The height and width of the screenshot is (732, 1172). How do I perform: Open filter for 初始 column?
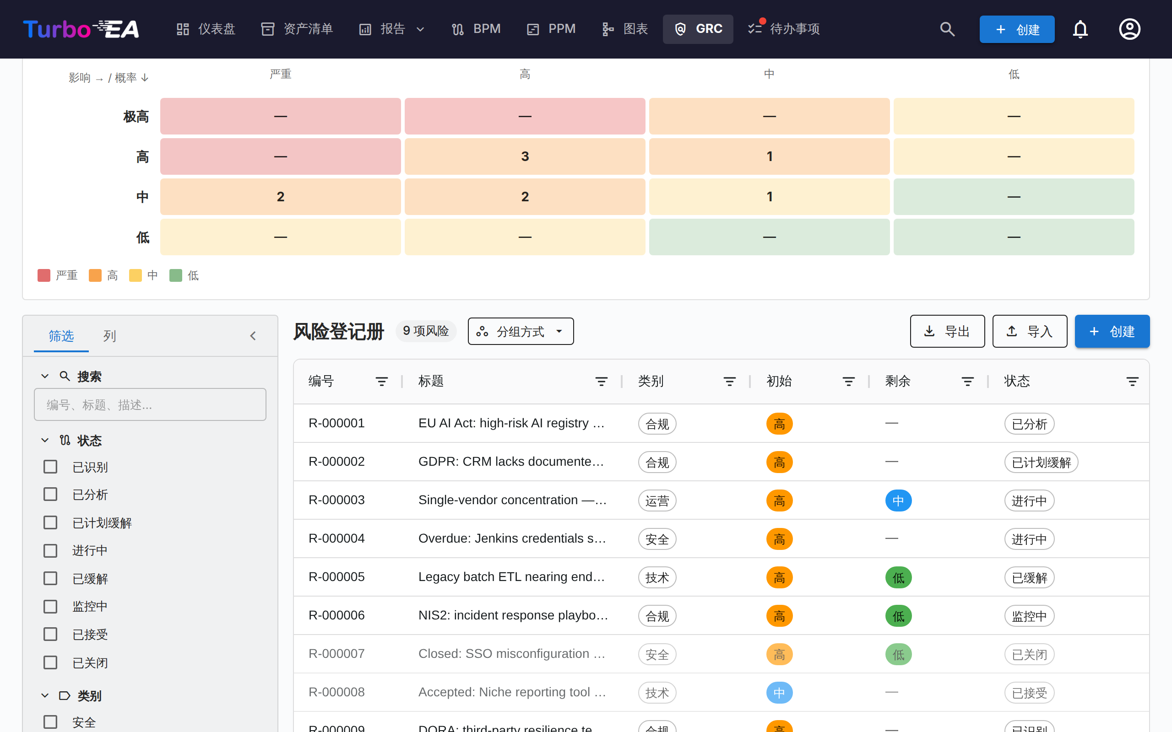point(848,382)
